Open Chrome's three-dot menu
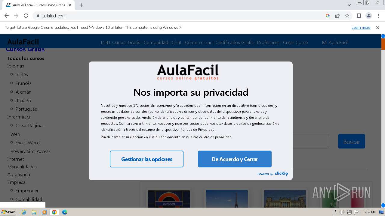Viewport: 385px width, 216px height. (x=378, y=16)
